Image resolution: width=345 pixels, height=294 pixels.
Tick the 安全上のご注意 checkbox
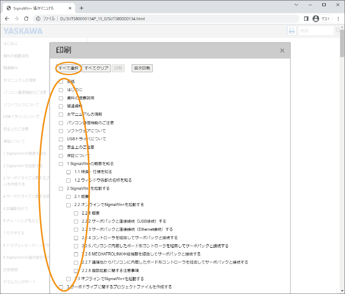[61, 148]
